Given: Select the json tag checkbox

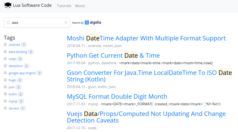Looking at the screenshot, I should (5, 87).
